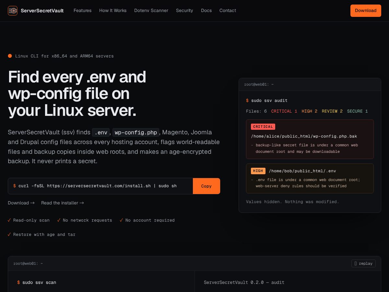Click the root@web01 title of lower terminal
Screen dimensions: 389x292
click(x=28, y=263)
